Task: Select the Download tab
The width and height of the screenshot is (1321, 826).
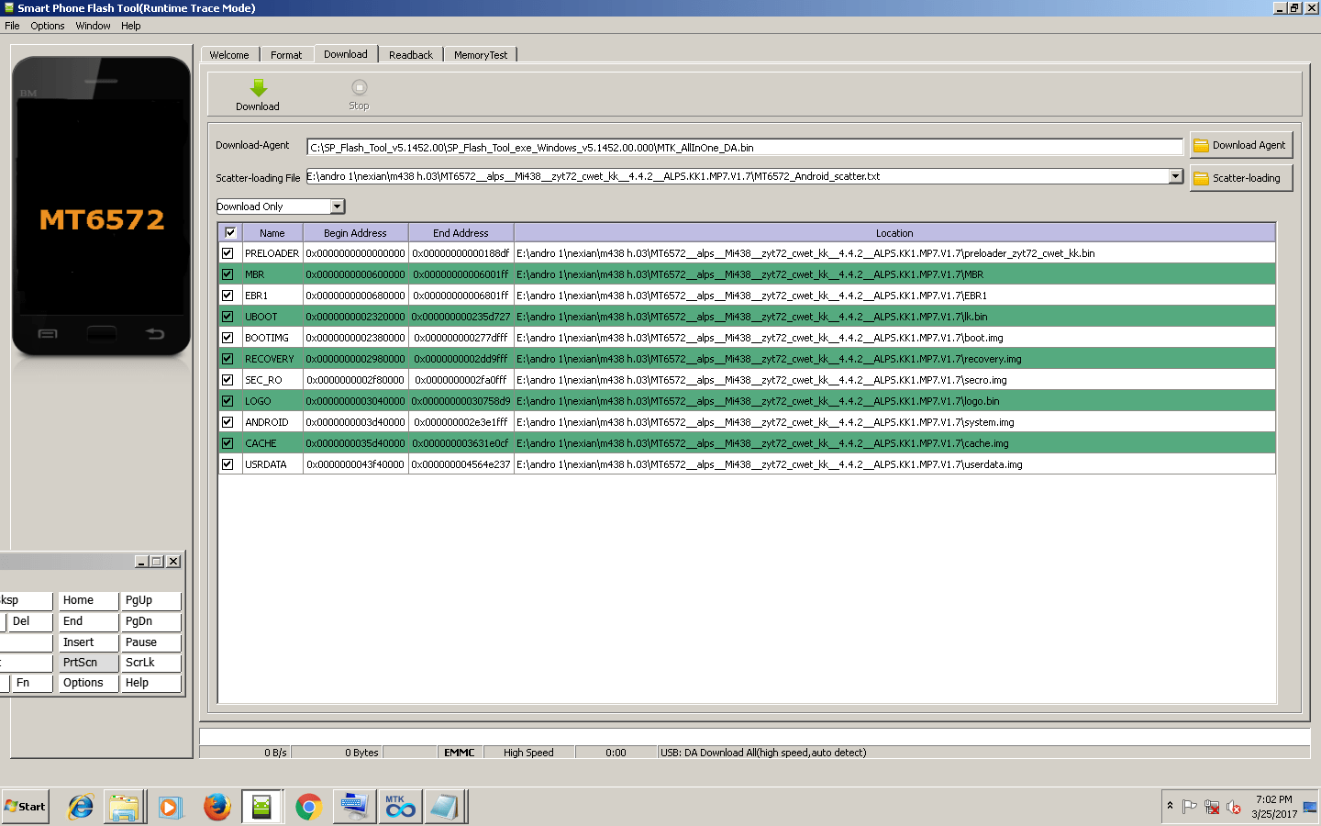Action: point(346,54)
